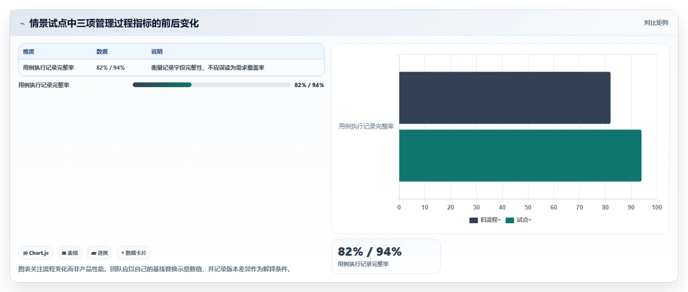Image resolution: width=688 pixels, height=292 pixels.
Task: Click the x-axis tick label 50
Action: click(528, 208)
